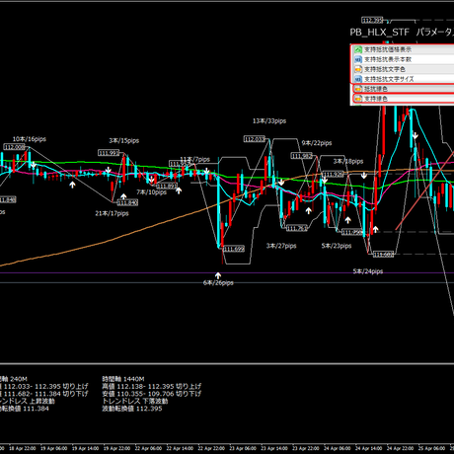The image size is (454, 454).
Task: Click the 111.693 support price label
Action: point(234,249)
